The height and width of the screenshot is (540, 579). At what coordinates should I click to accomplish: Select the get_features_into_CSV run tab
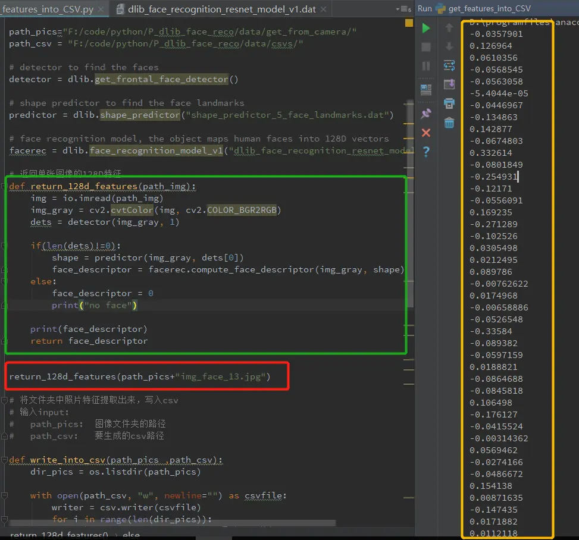[489, 8]
